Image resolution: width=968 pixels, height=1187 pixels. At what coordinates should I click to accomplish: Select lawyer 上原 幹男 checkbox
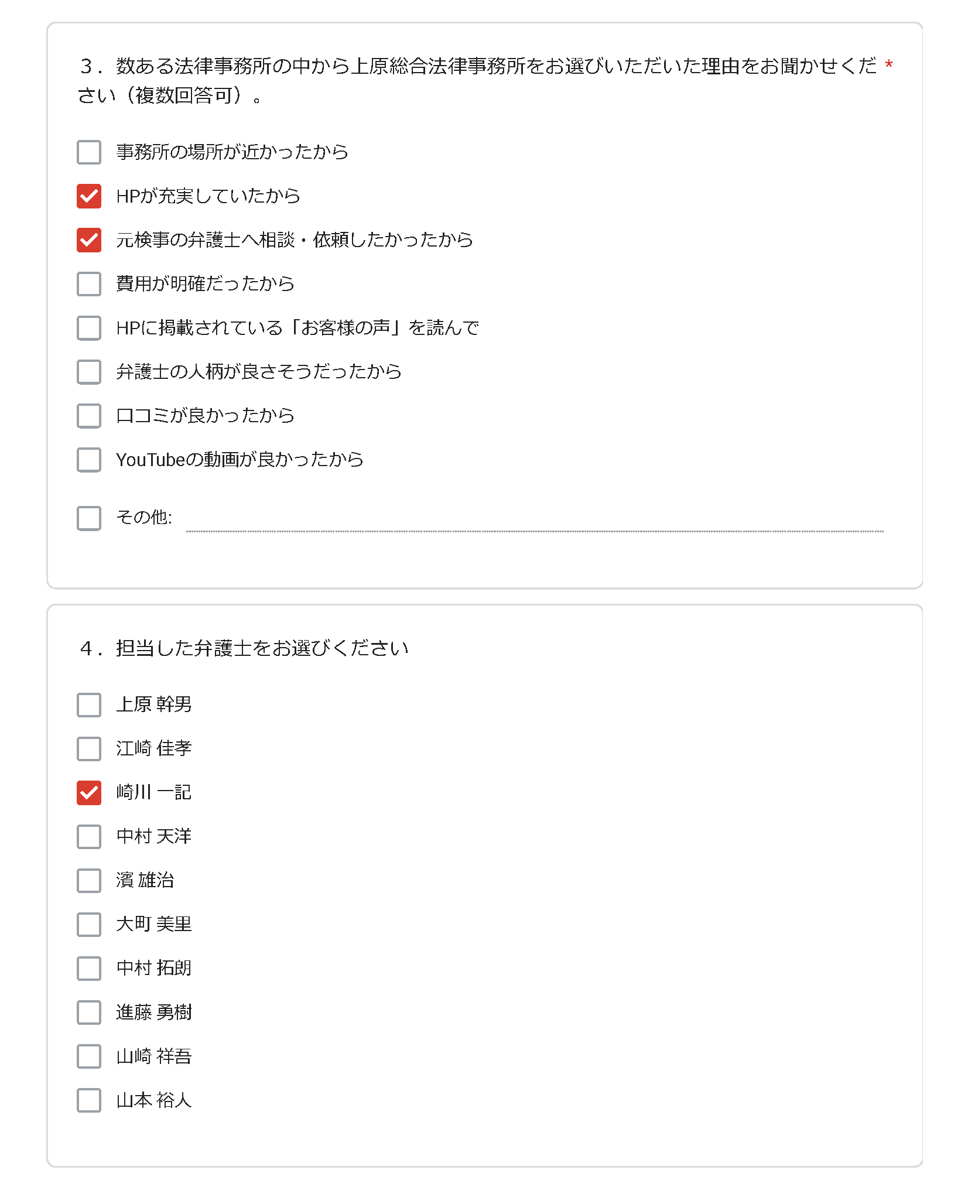[x=89, y=705]
